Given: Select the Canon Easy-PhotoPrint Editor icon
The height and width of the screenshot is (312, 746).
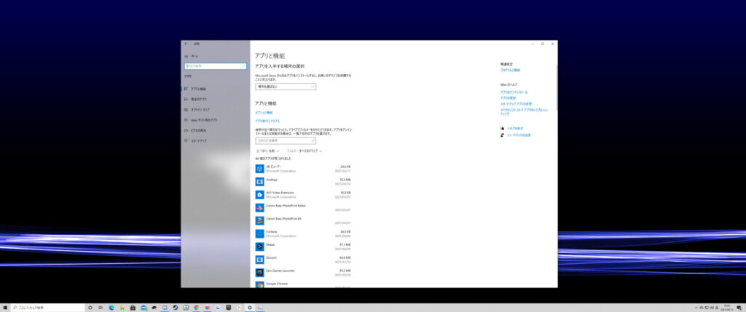Looking at the screenshot, I should click(x=260, y=207).
